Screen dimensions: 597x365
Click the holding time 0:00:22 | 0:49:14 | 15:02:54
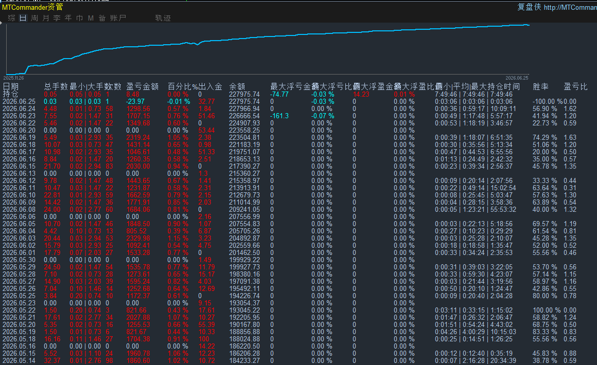[476, 188]
